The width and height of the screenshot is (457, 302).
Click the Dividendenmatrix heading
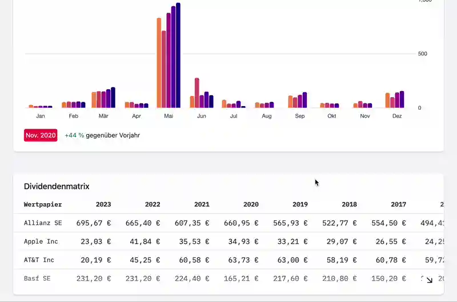[x=57, y=187]
